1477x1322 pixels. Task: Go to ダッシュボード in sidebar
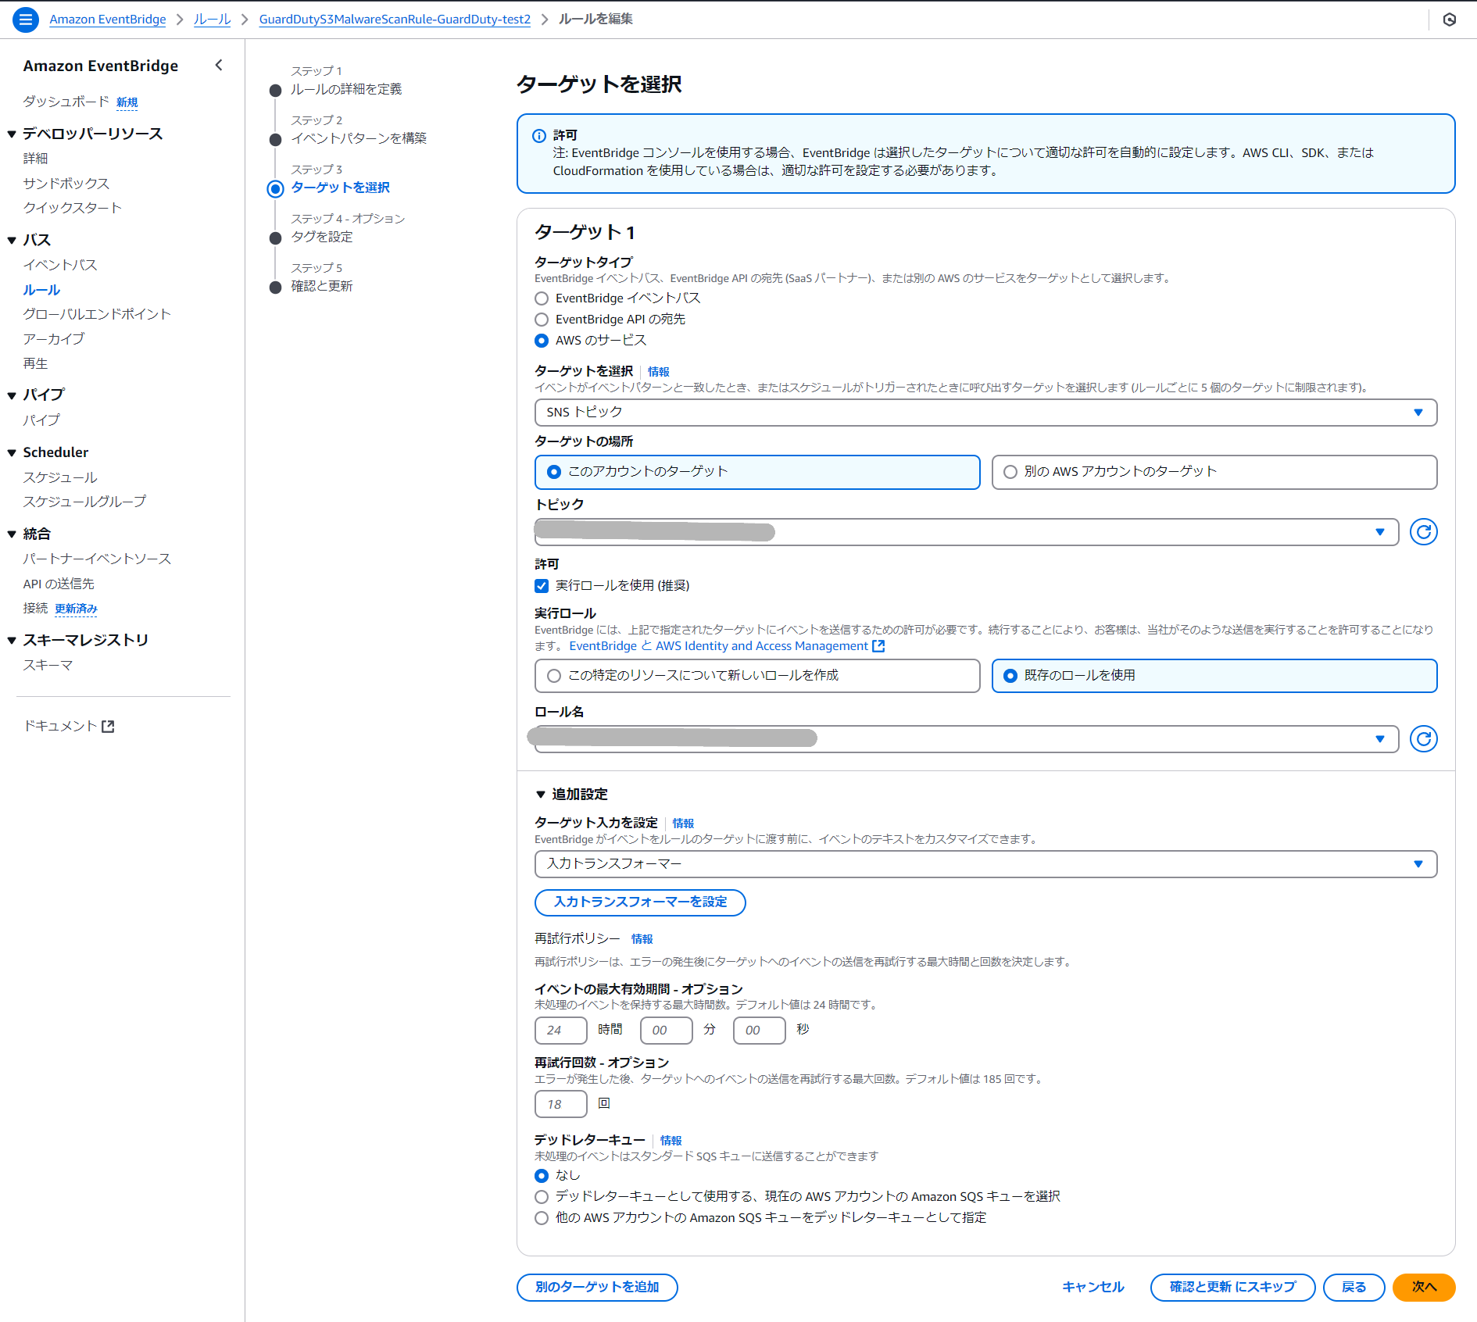66,102
